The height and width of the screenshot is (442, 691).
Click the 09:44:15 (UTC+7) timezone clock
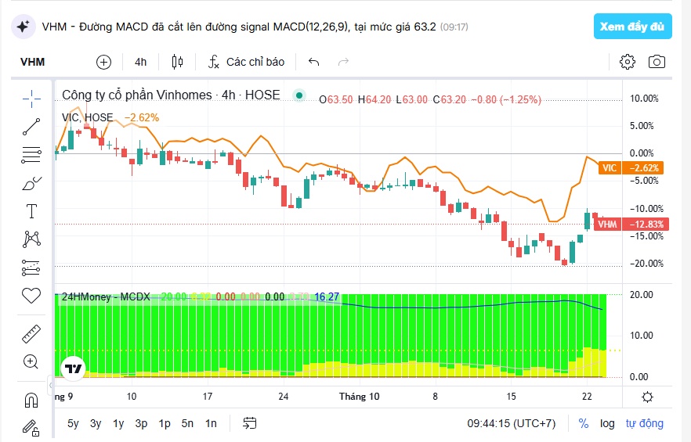click(511, 423)
